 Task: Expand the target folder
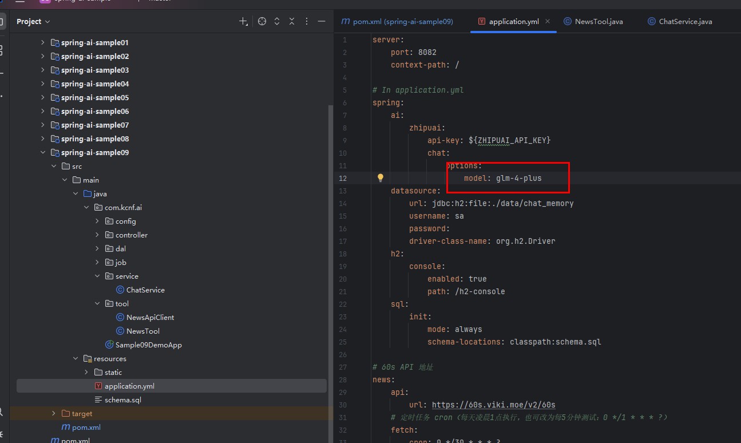[x=54, y=413]
